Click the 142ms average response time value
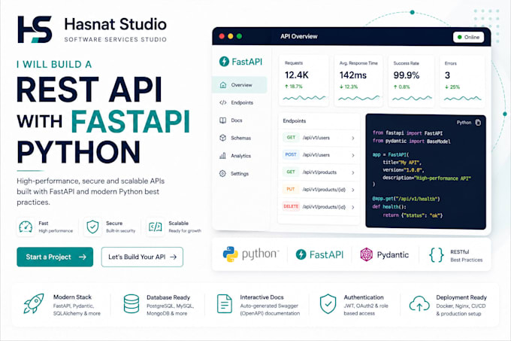 pos(353,75)
